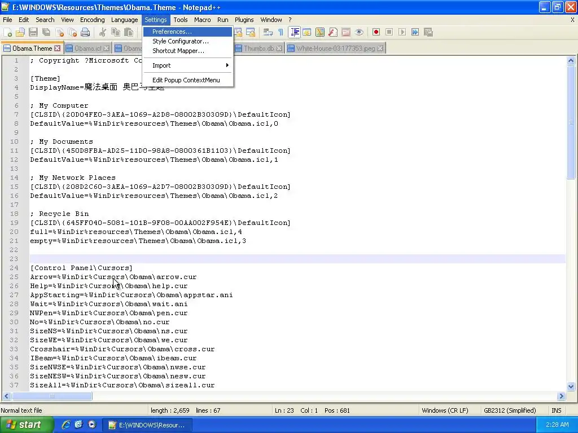Expand the Import submenu arrow

click(x=227, y=65)
